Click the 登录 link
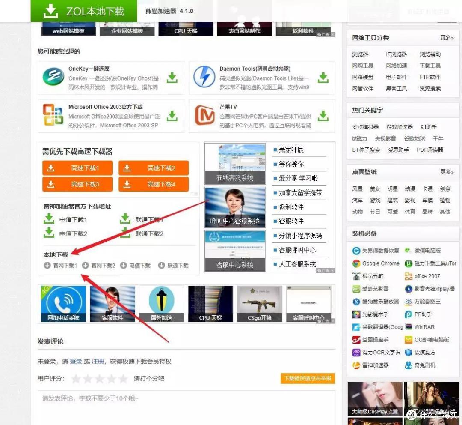This screenshot has height=425, width=462. pyautogui.click(x=76, y=362)
